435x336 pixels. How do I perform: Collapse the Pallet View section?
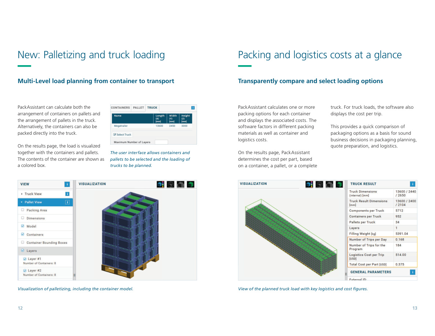tap(22, 202)
